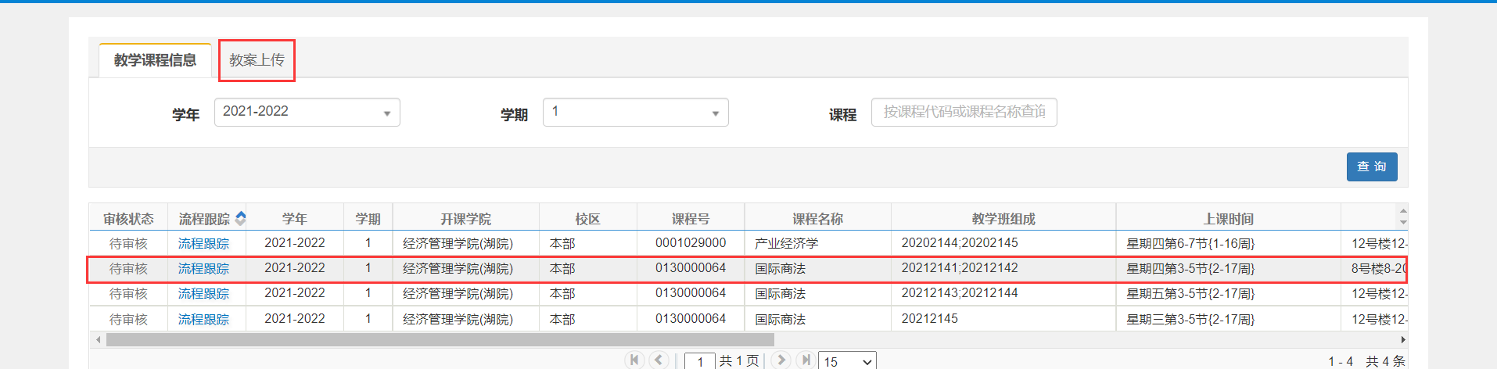Click the next page arrow
Image resolution: width=1497 pixels, height=369 pixels.
(780, 360)
